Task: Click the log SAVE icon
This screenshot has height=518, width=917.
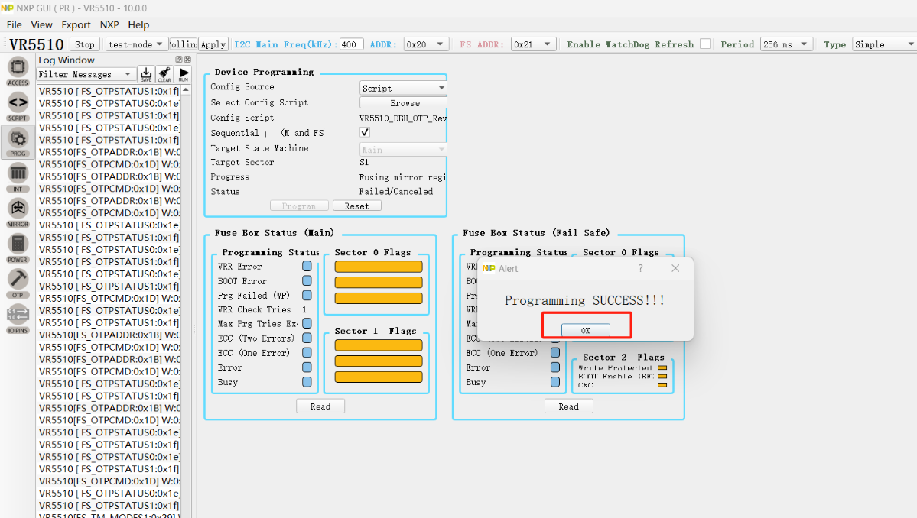Action: [x=146, y=74]
